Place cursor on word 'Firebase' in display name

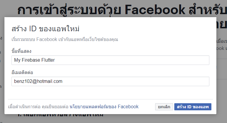[31, 60]
